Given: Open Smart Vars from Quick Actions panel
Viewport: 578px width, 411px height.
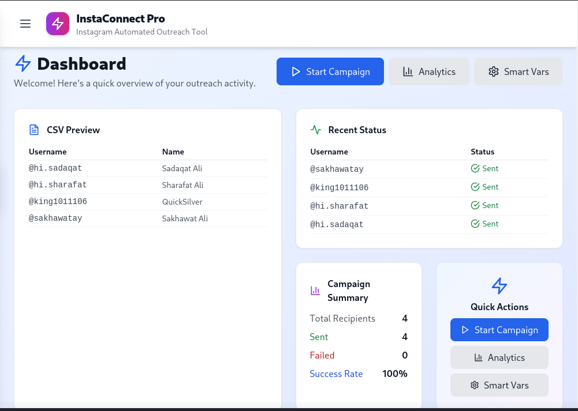Looking at the screenshot, I should [x=499, y=385].
